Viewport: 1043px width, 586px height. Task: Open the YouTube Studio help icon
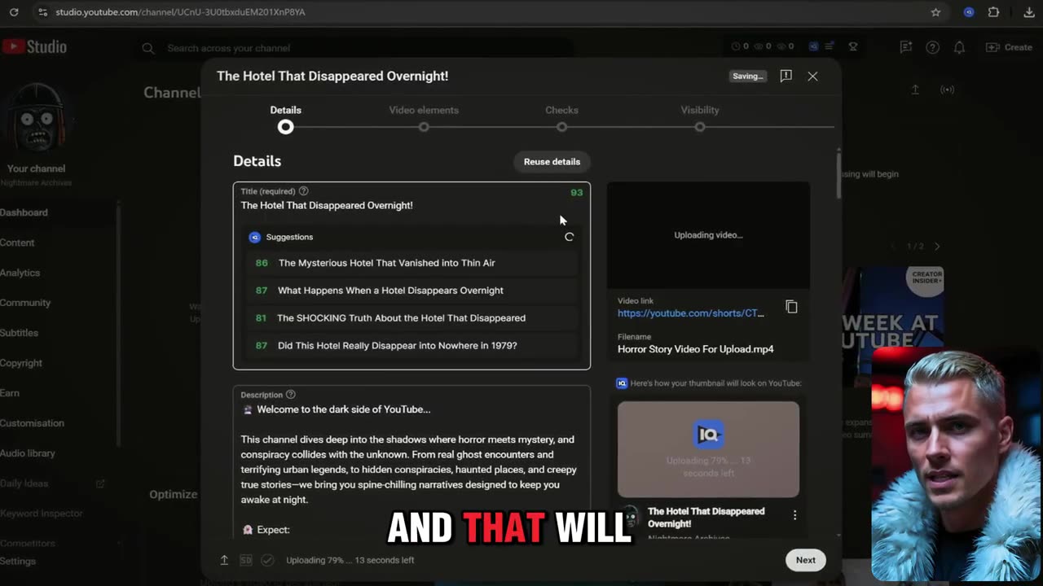click(x=932, y=47)
